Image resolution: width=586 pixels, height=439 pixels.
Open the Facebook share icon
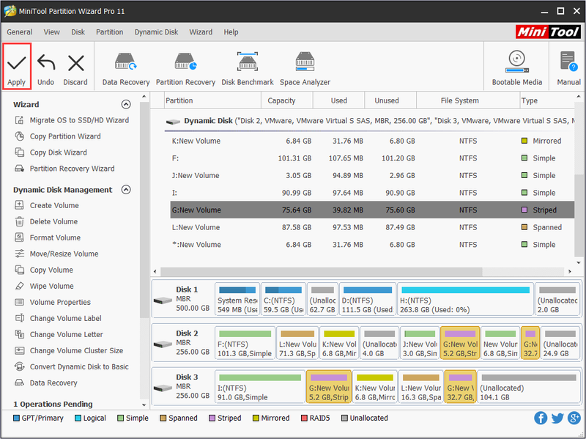point(541,418)
